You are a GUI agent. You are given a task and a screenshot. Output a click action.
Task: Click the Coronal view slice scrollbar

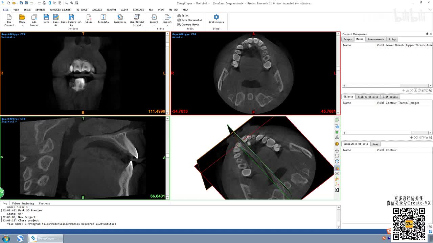point(167,73)
